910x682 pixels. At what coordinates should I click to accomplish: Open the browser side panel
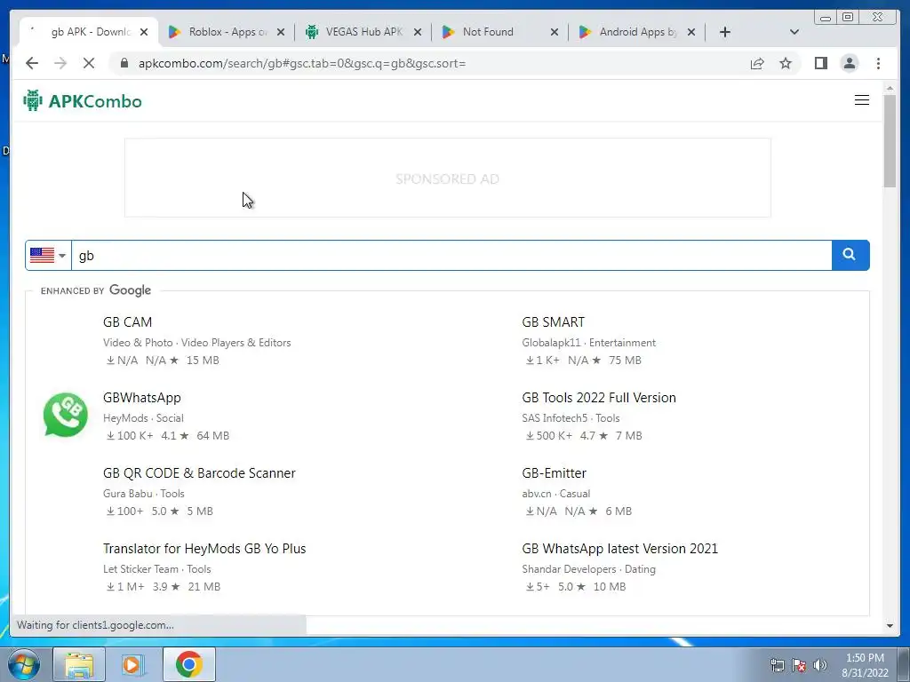(x=820, y=63)
